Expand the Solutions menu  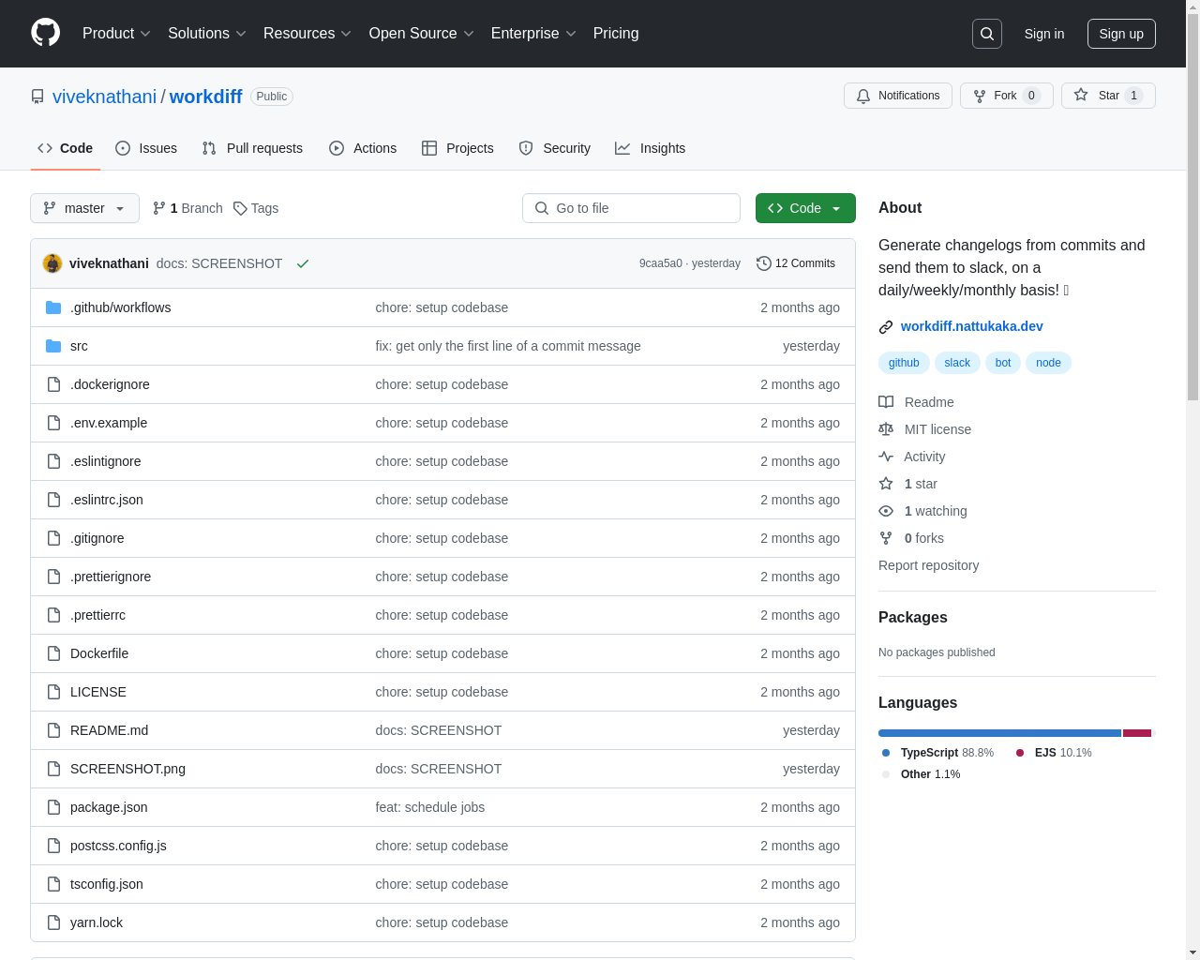click(x=206, y=34)
